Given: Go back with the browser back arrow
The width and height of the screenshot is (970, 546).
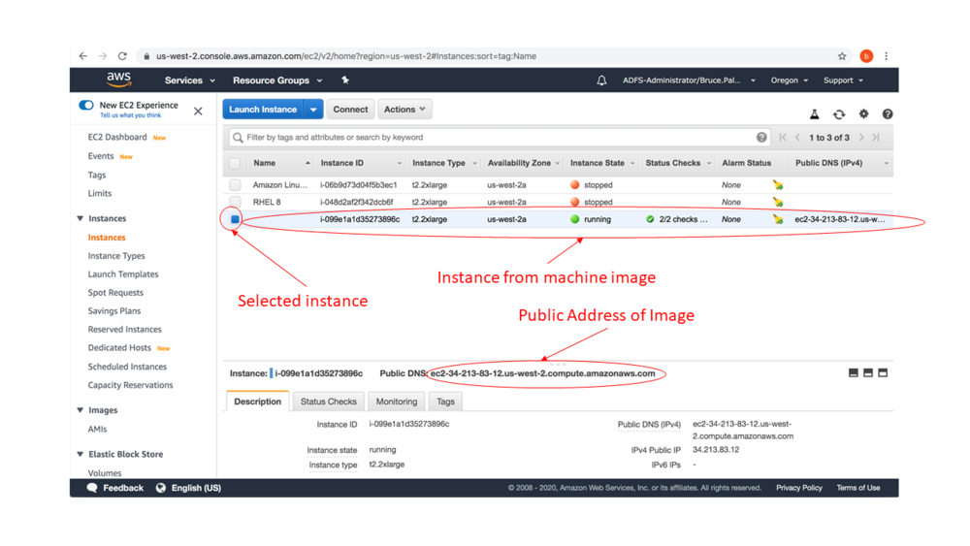Looking at the screenshot, I should point(82,56).
